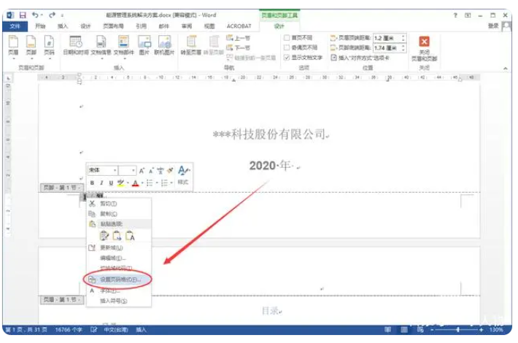Image resolution: width=518 pixels, height=343 pixels.
Task: Click 转至页眉 (Go to Header) icon
Action: (191, 45)
